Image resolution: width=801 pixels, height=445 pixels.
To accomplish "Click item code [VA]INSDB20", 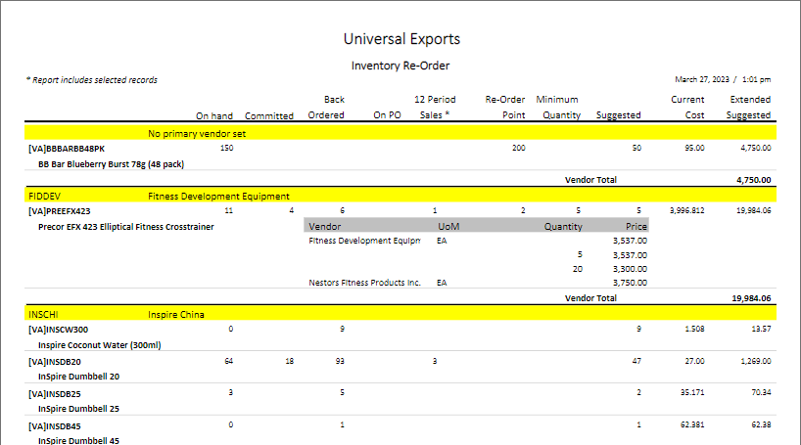I will [54, 362].
